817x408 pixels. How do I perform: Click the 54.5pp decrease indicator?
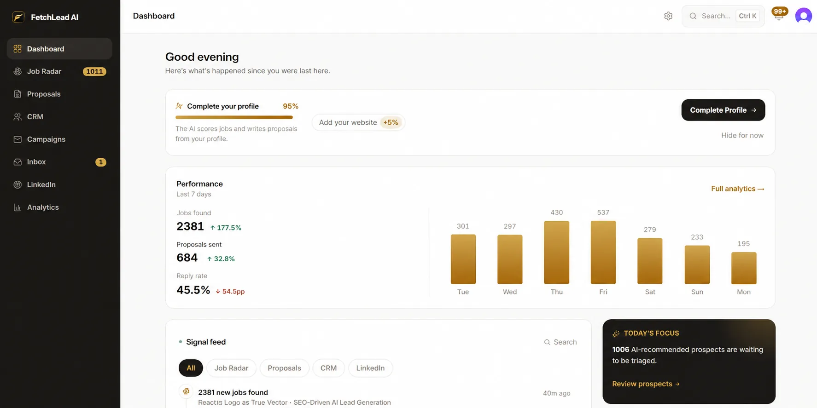point(230,291)
